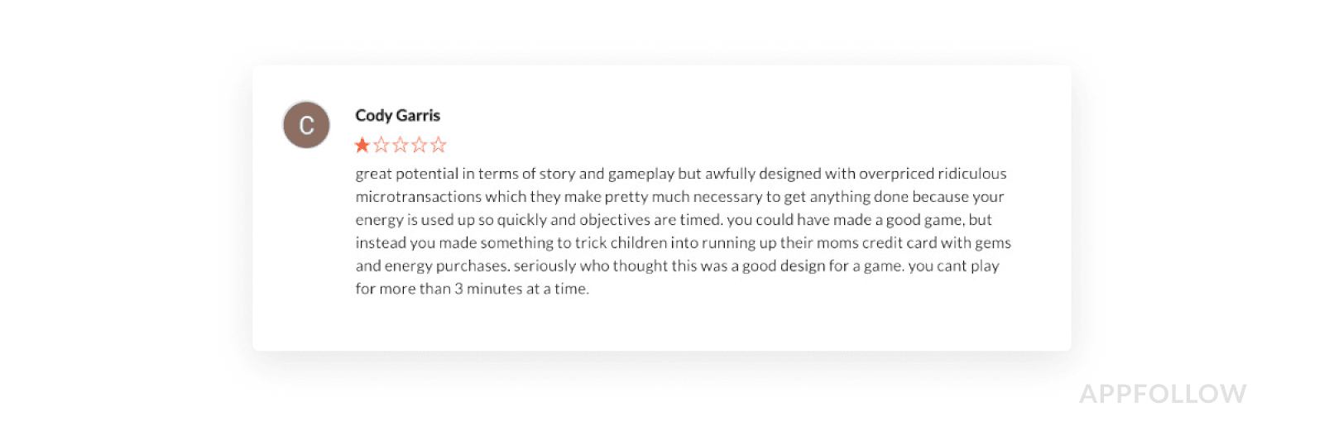Click the word "gameplay" in first line
Image resolution: width=1324 pixels, height=436 pixels.
coord(640,174)
